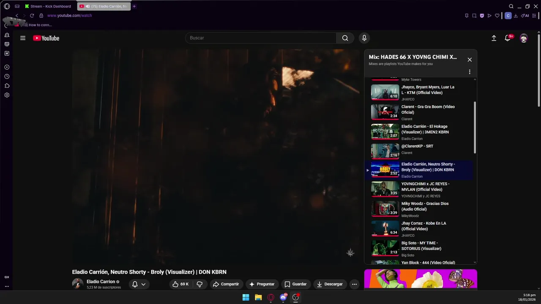541x304 pixels.
Task: Go to YouTube home via logo
Action: click(x=46, y=38)
